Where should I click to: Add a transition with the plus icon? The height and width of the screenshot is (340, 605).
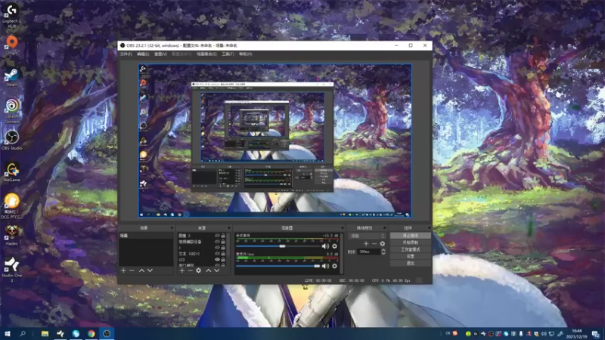366,243
